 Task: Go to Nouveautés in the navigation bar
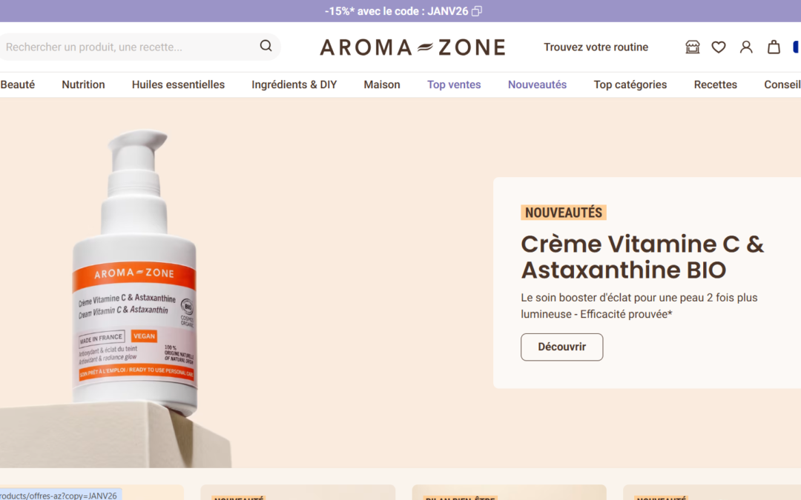(x=538, y=84)
